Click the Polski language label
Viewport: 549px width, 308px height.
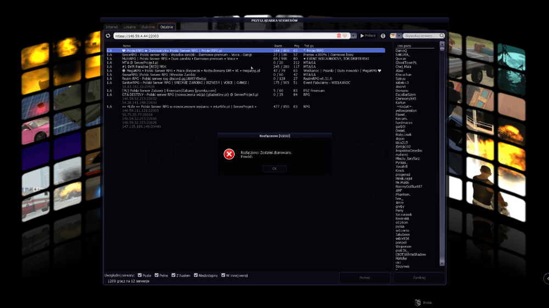click(428, 303)
